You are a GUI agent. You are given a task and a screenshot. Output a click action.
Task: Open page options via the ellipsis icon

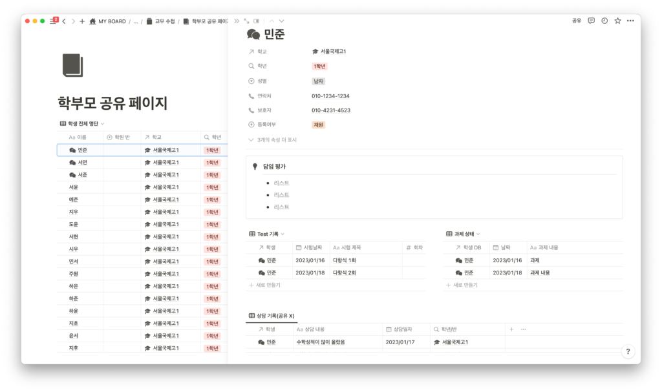pos(630,21)
